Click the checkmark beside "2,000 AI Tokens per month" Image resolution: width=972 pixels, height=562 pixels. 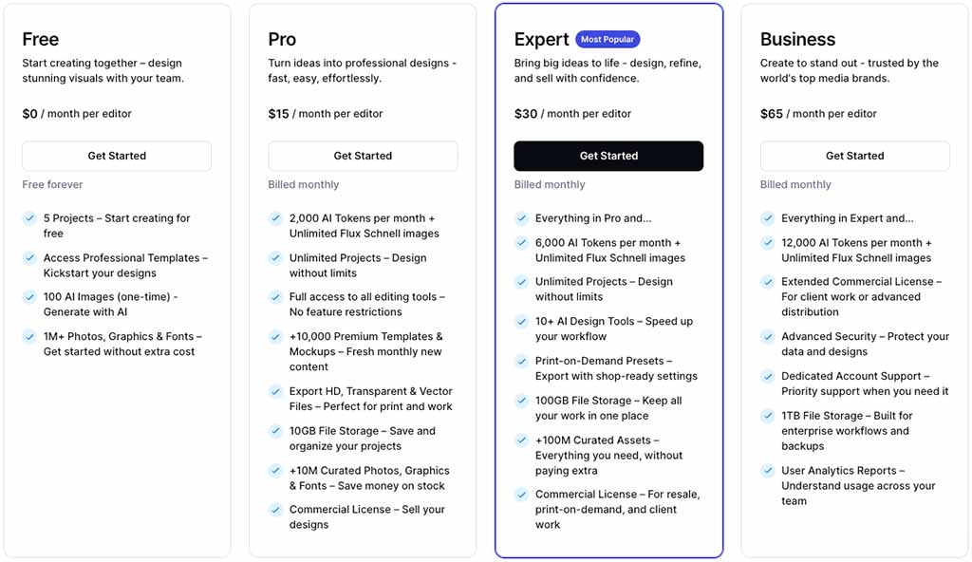click(x=275, y=218)
